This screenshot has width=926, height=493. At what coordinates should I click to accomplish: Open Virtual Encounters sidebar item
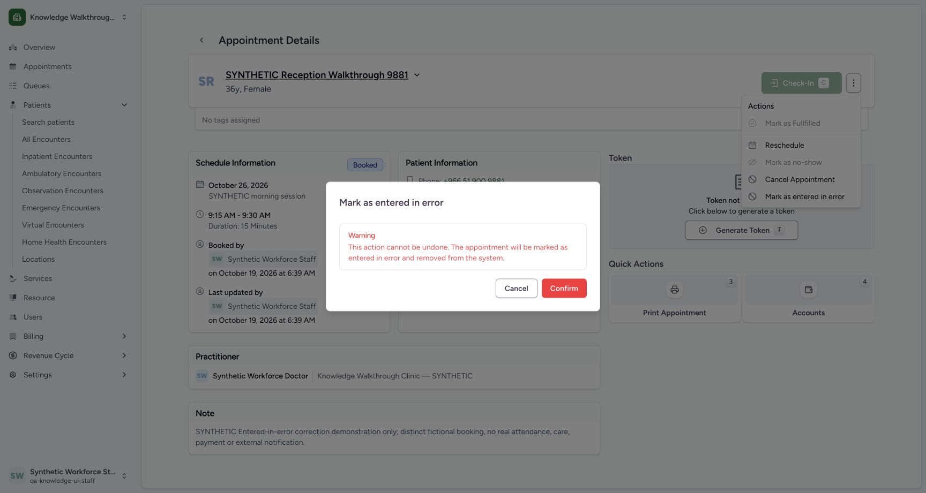coord(53,225)
